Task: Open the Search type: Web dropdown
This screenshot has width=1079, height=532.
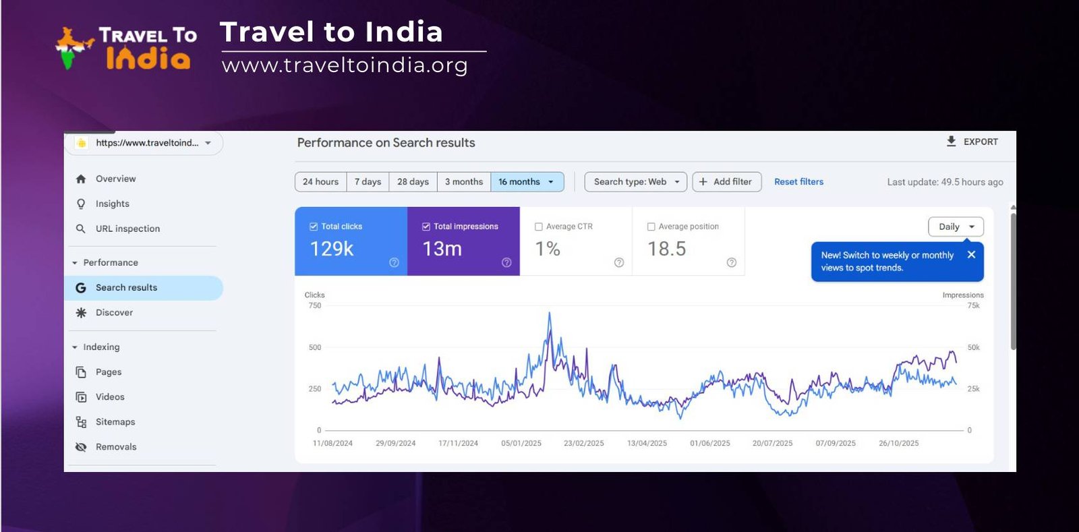Action: click(x=636, y=182)
